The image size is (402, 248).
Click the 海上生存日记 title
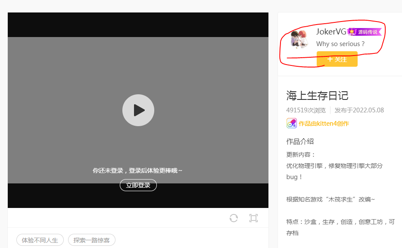coord(317,96)
